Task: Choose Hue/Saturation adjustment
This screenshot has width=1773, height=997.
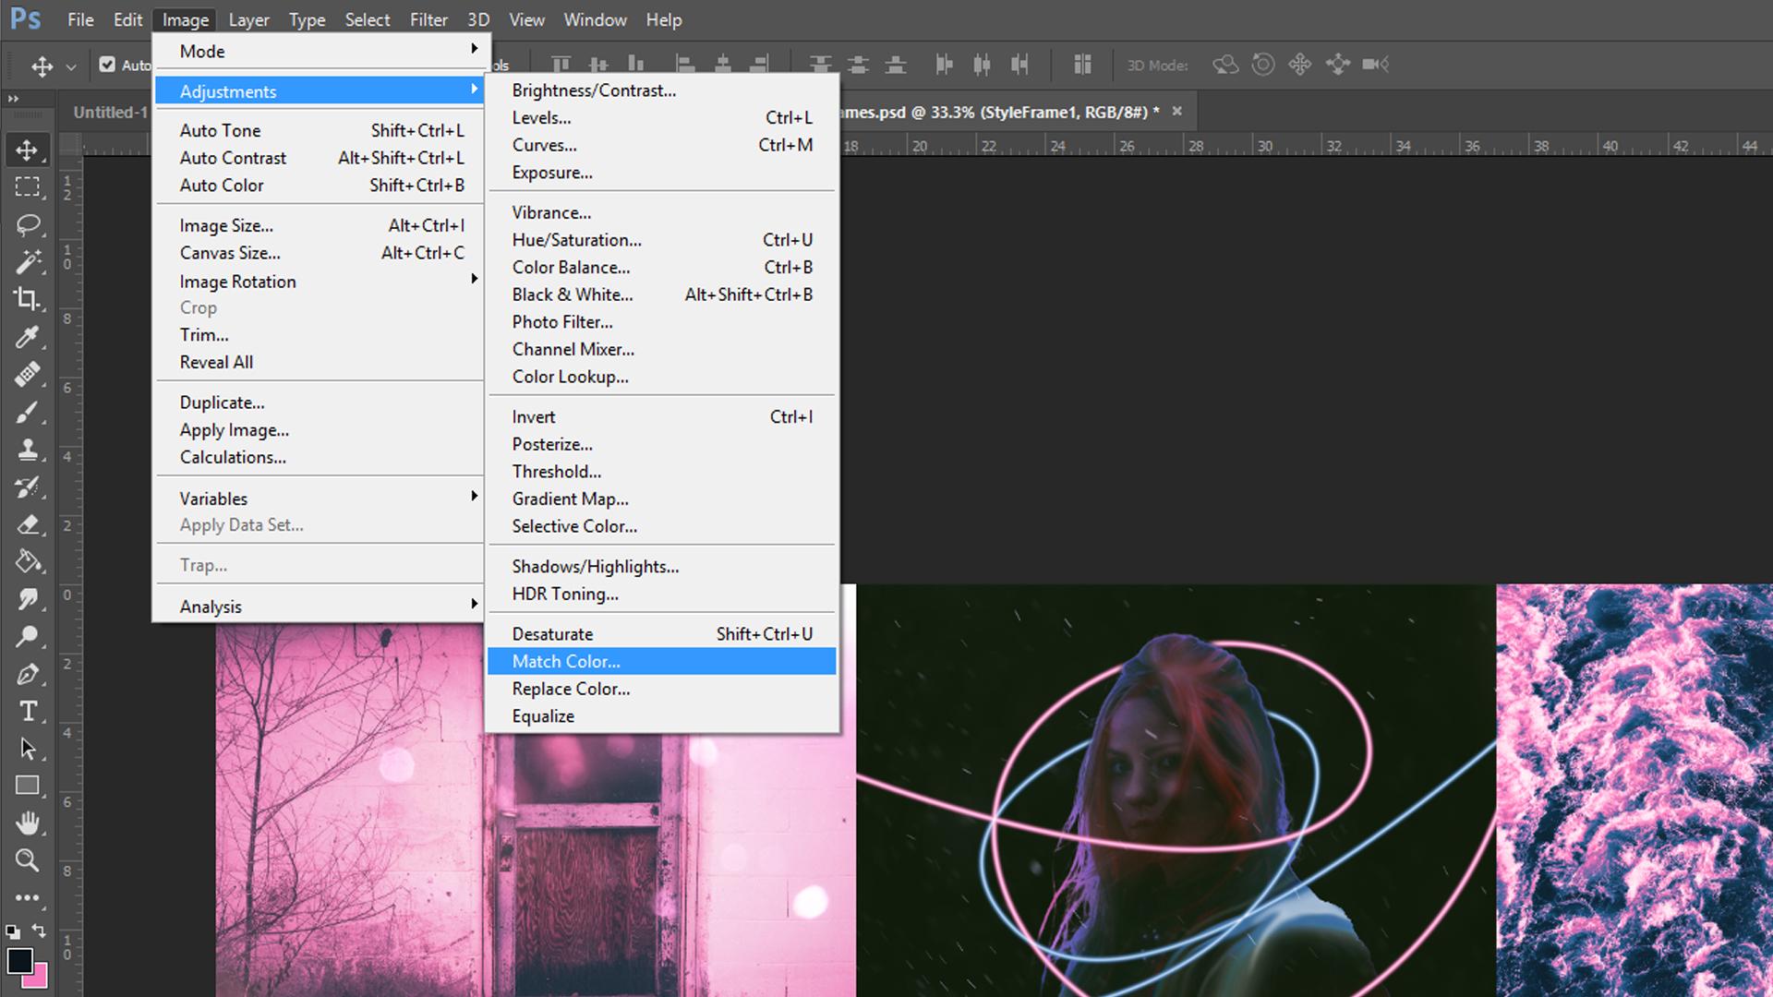Action: click(576, 240)
